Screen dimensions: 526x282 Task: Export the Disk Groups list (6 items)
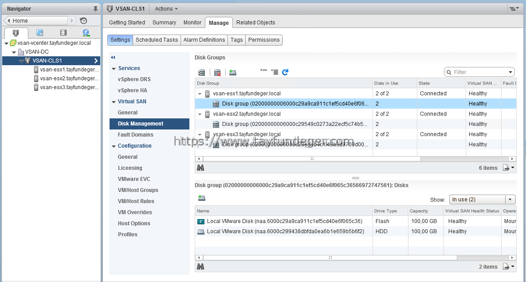[x=509, y=168]
